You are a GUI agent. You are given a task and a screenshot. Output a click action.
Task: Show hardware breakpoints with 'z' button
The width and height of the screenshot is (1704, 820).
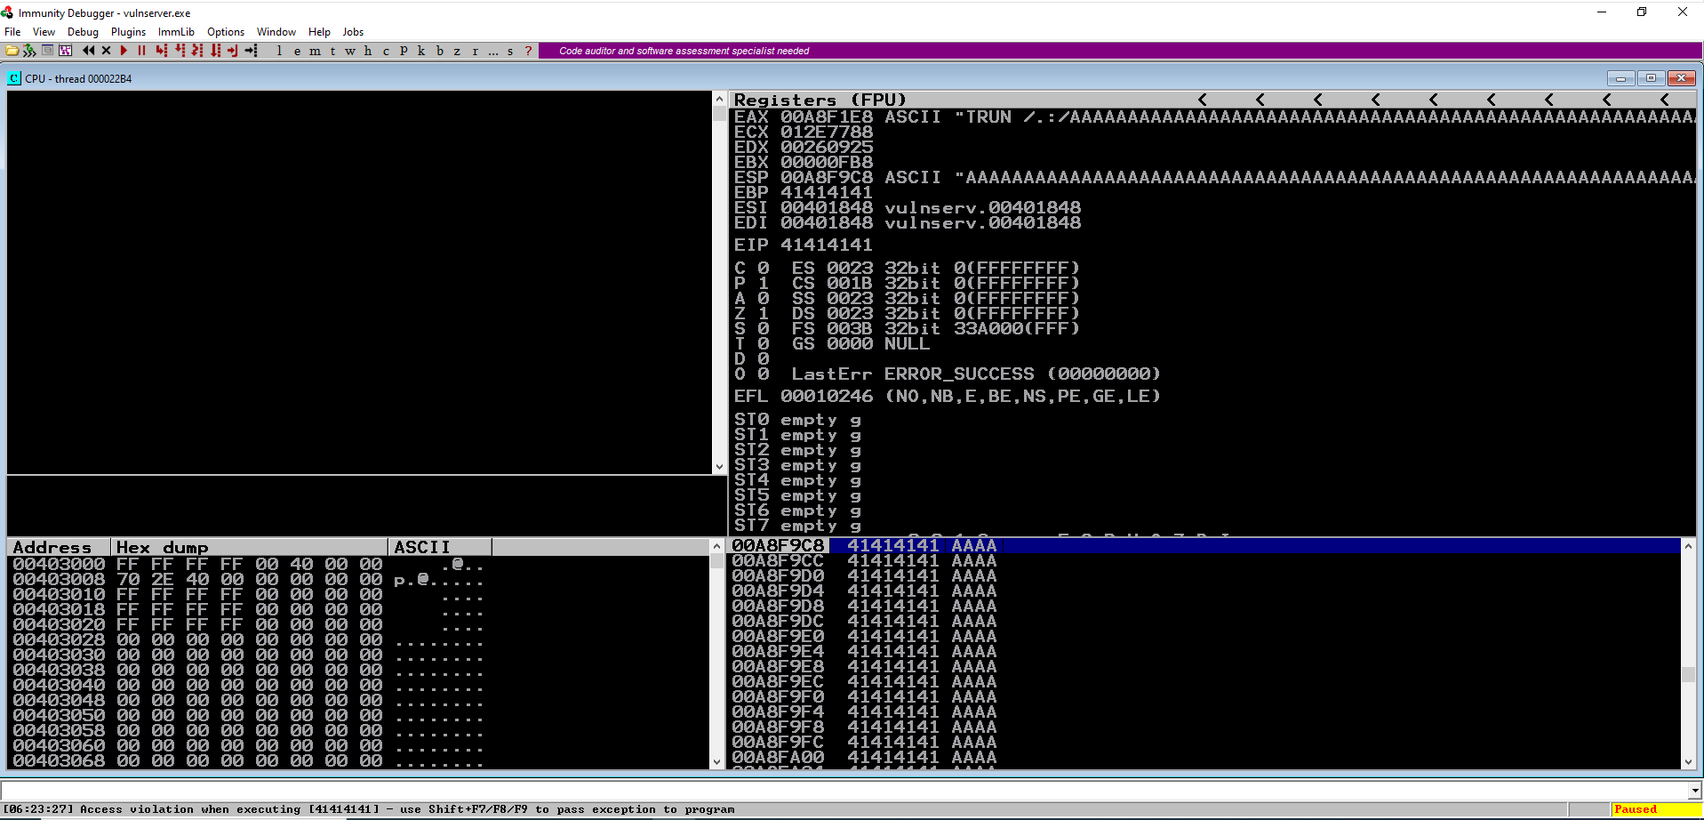click(457, 51)
